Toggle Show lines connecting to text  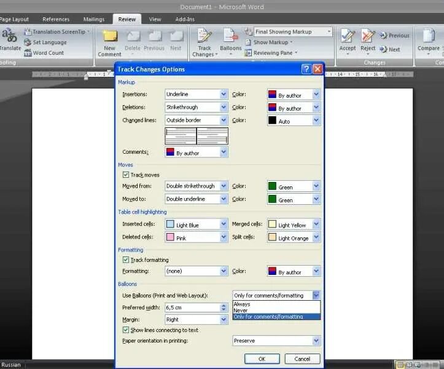tap(126, 330)
